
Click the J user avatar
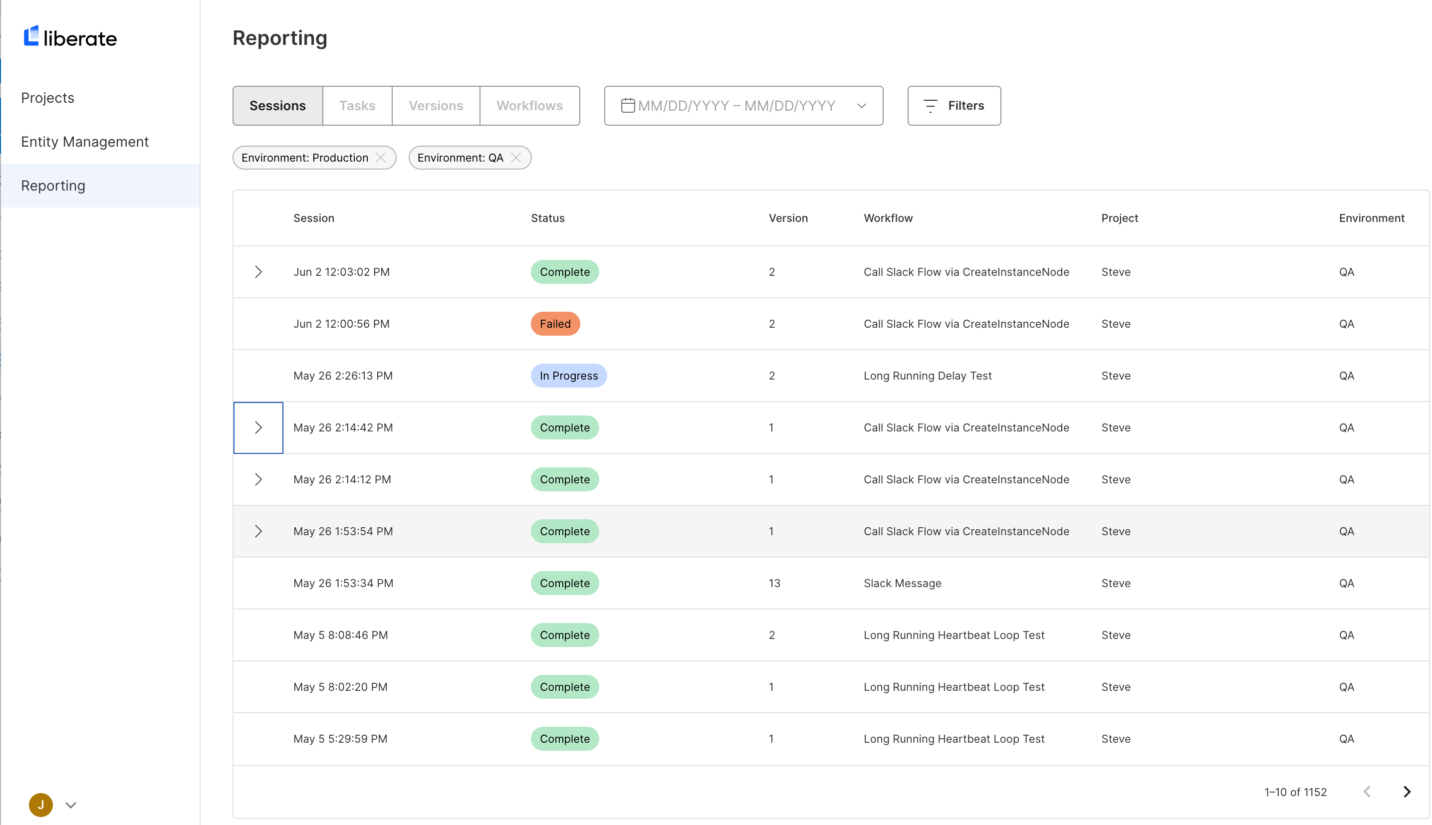coord(41,805)
